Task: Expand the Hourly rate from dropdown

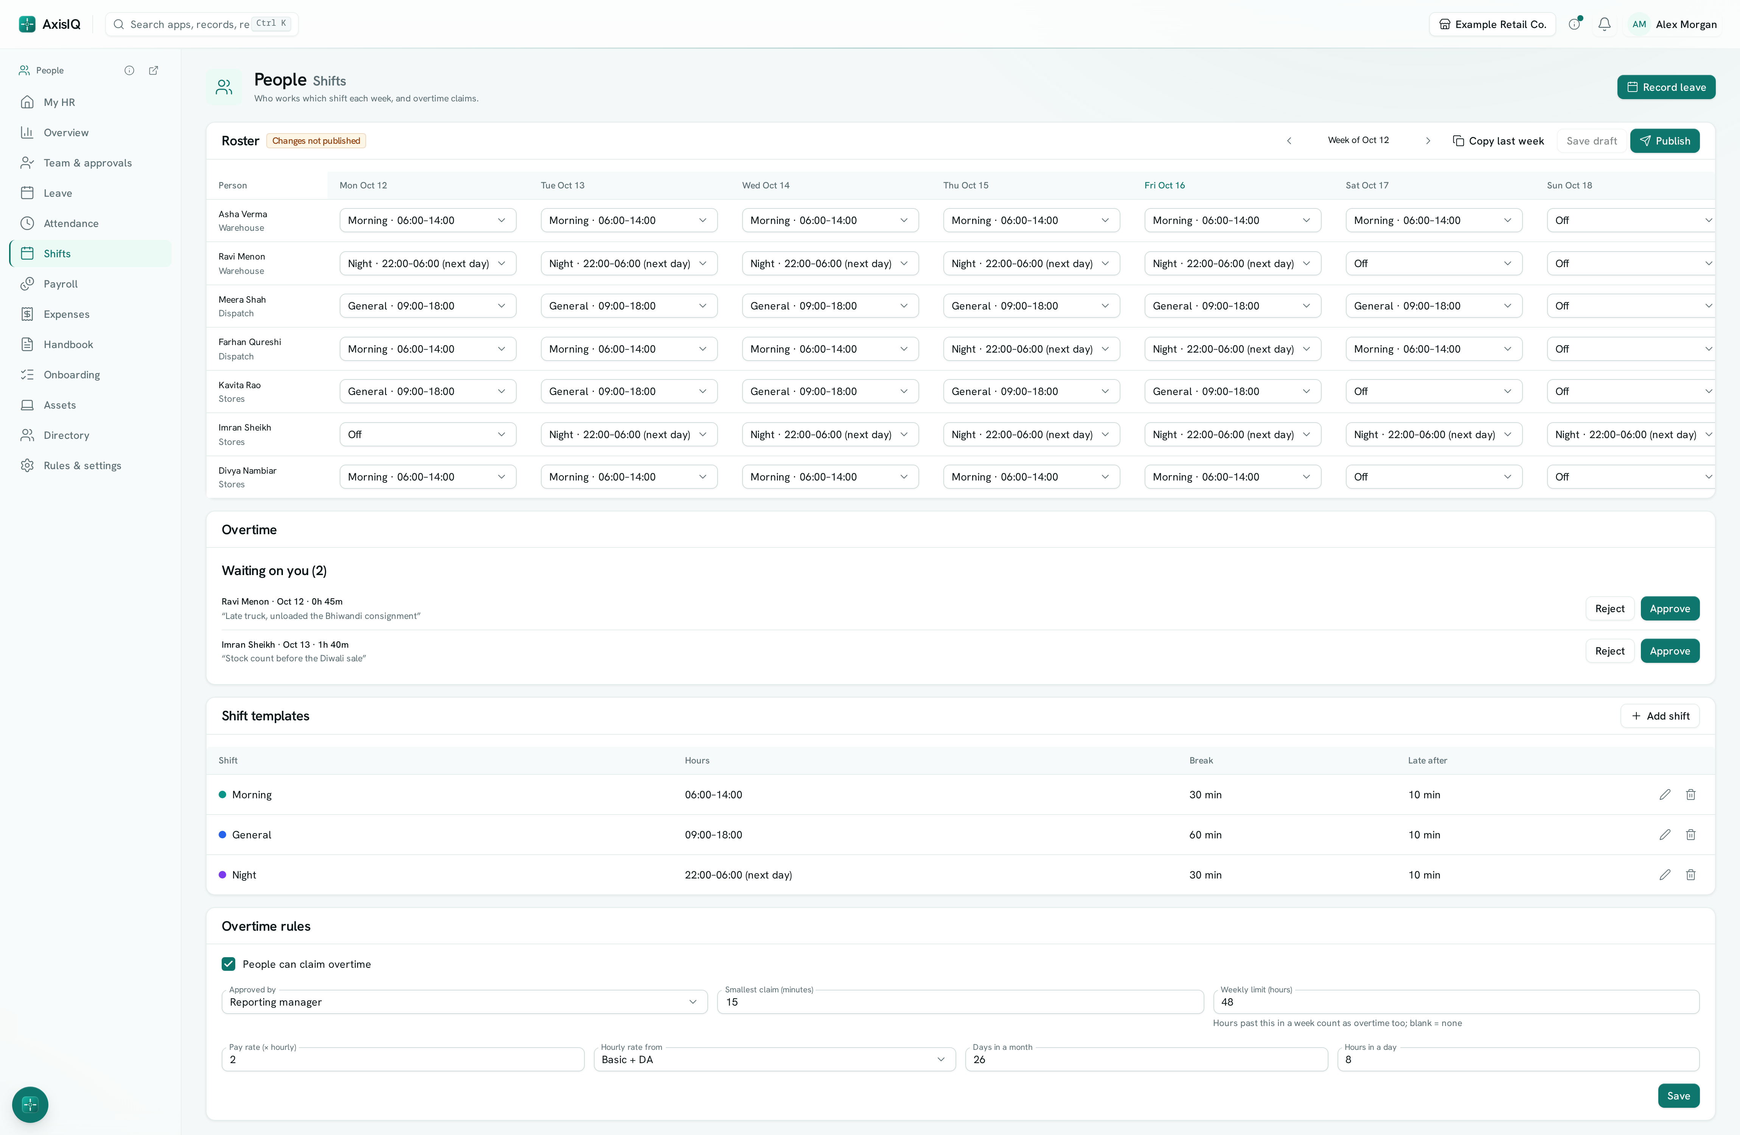Action: coord(774,1059)
